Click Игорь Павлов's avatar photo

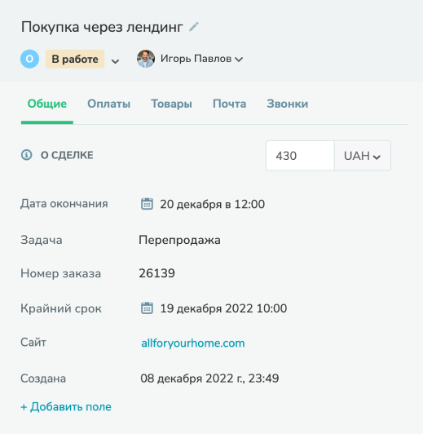tap(146, 59)
